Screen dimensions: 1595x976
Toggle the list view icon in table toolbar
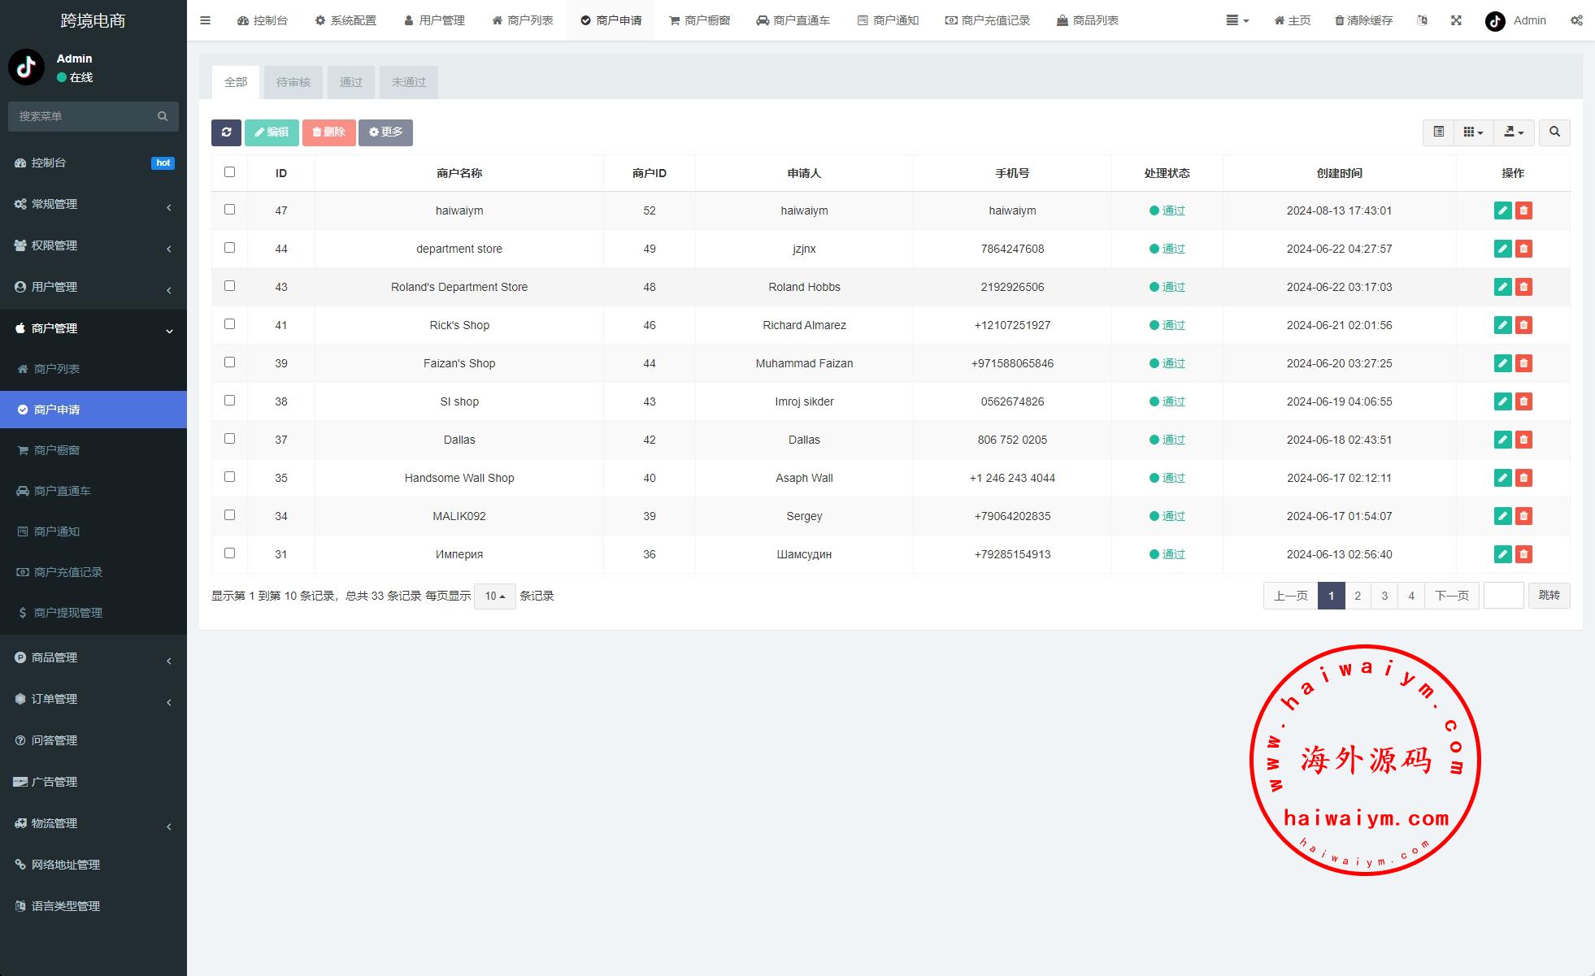click(1438, 132)
